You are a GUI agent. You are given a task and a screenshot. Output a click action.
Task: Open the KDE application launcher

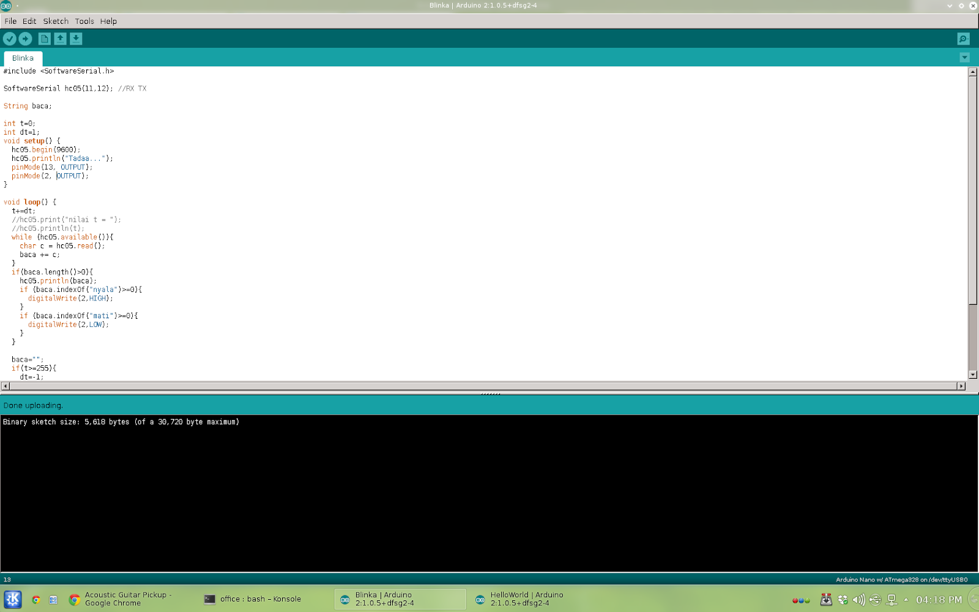click(13, 599)
